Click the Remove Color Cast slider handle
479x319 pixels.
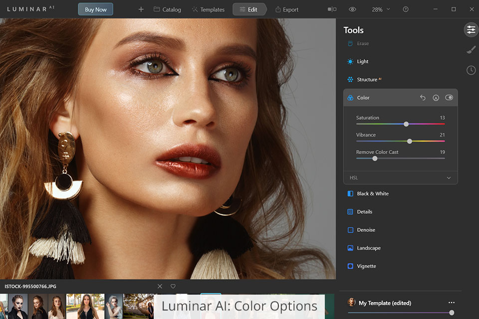click(x=375, y=159)
